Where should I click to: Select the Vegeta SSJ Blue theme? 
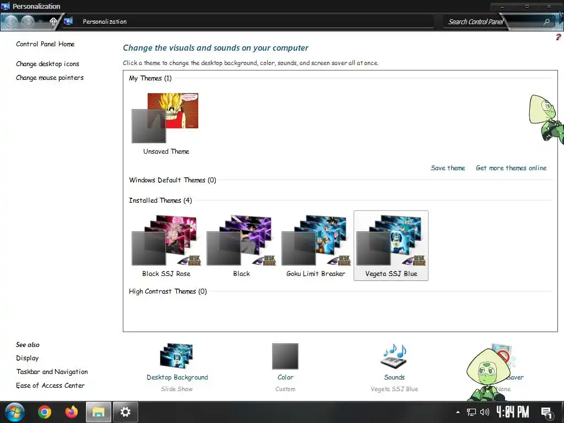click(391, 246)
